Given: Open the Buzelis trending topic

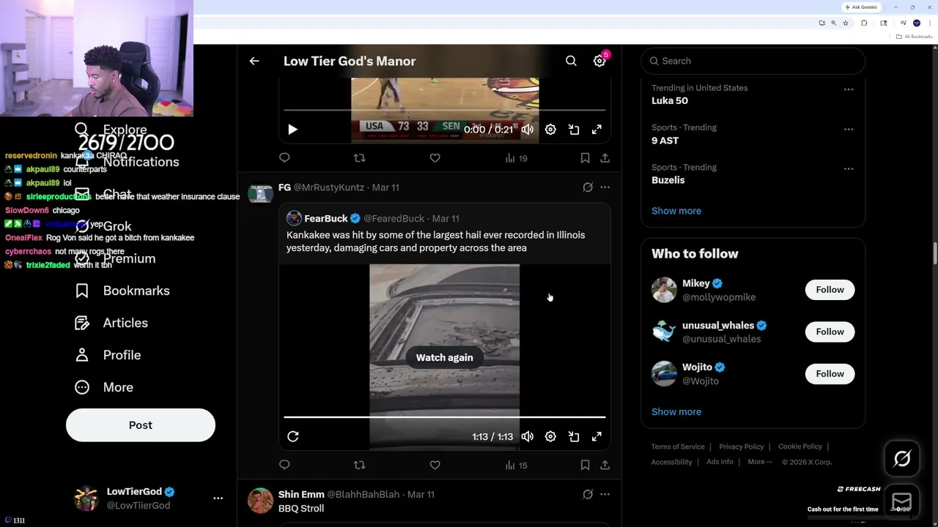Looking at the screenshot, I should [x=668, y=180].
